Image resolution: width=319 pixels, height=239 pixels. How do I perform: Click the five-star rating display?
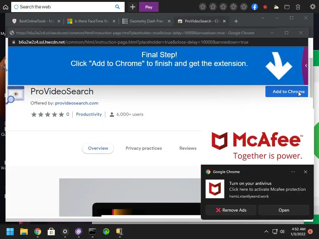click(x=48, y=115)
